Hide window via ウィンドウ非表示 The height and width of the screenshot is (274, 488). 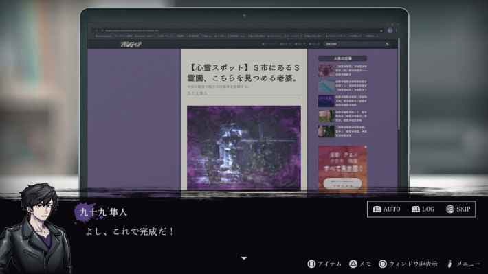(413, 264)
